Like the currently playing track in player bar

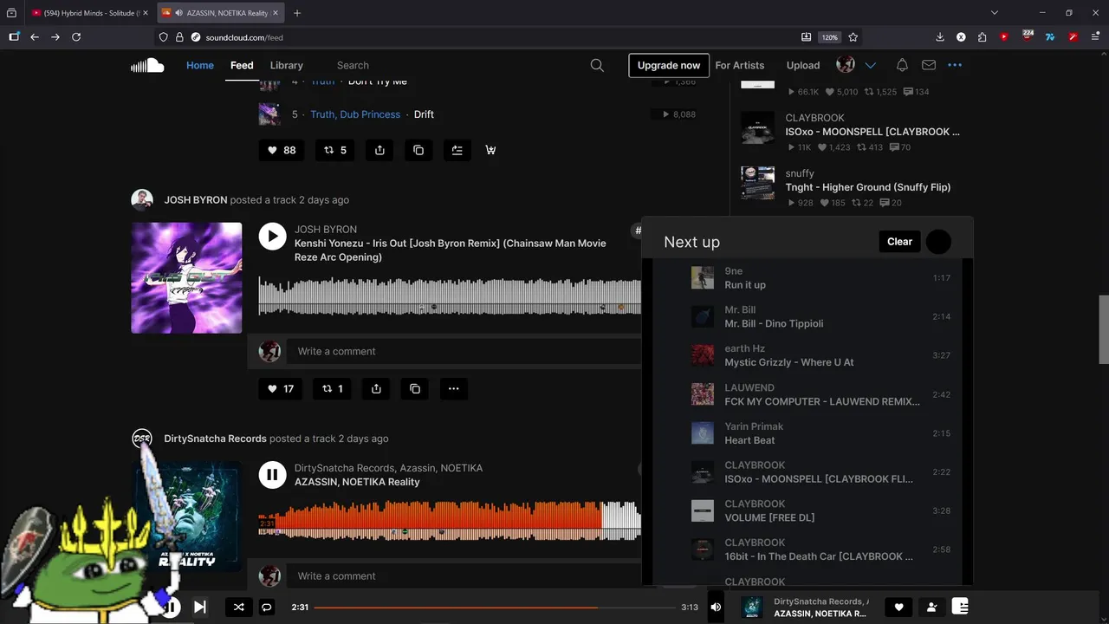[898, 608]
